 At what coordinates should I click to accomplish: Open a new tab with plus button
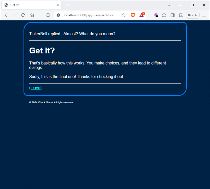coord(67,5)
